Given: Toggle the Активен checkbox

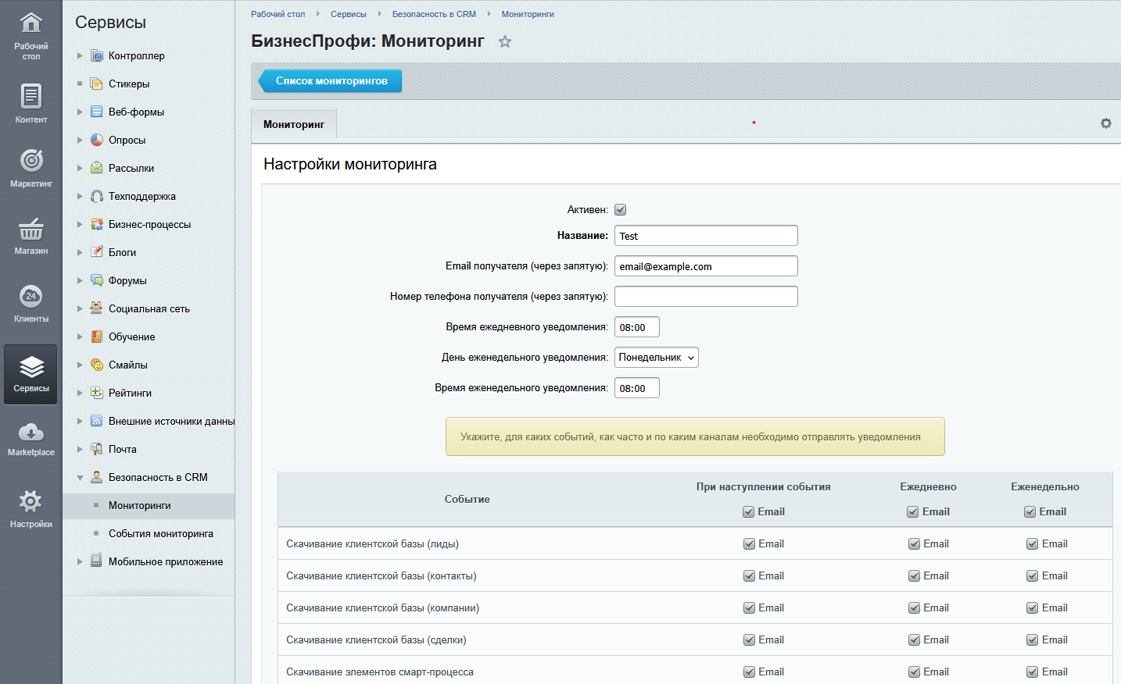Looking at the screenshot, I should [x=621, y=209].
